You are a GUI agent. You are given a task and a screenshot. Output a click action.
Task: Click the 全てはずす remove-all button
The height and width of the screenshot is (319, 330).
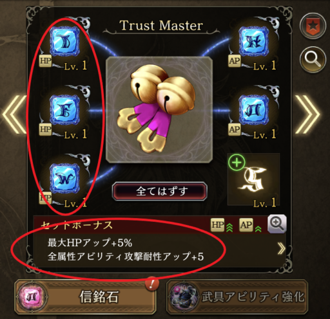(x=160, y=191)
